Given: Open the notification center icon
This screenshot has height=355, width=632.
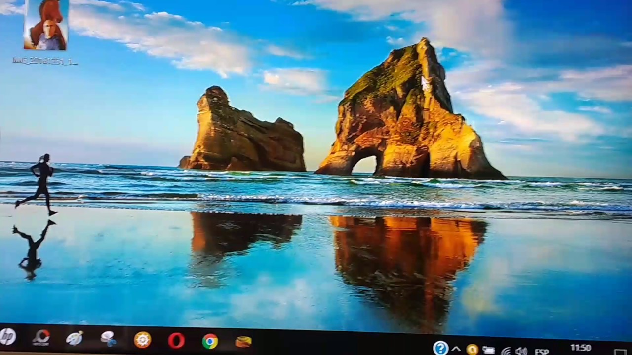Looking at the screenshot, I should [620, 352].
